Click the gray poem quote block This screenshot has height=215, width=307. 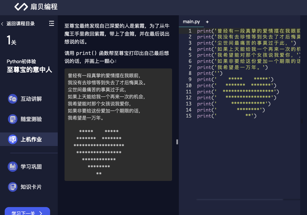[x=118, y=124]
